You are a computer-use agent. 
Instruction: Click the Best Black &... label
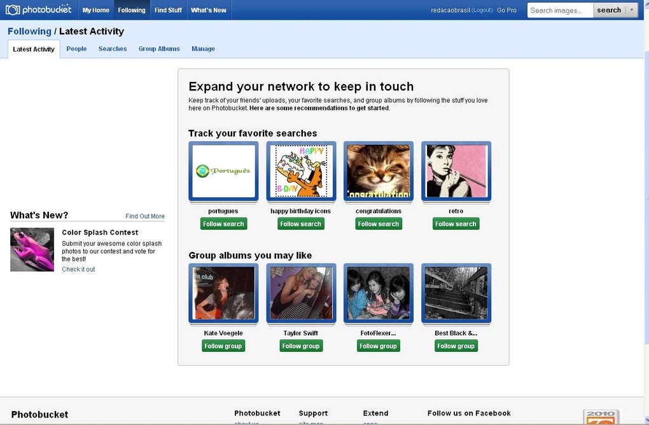point(456,333)
